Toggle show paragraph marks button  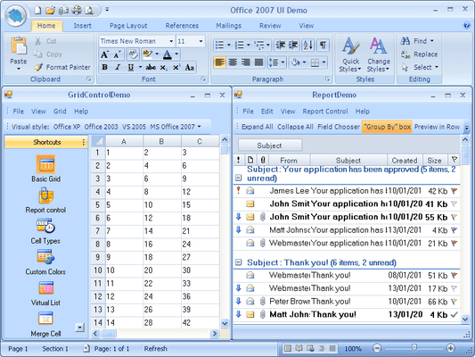pyautogui.click(x=323, y=46)
